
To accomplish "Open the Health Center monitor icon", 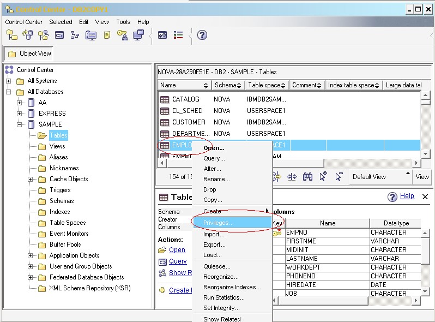I will (x=91, y=35).
